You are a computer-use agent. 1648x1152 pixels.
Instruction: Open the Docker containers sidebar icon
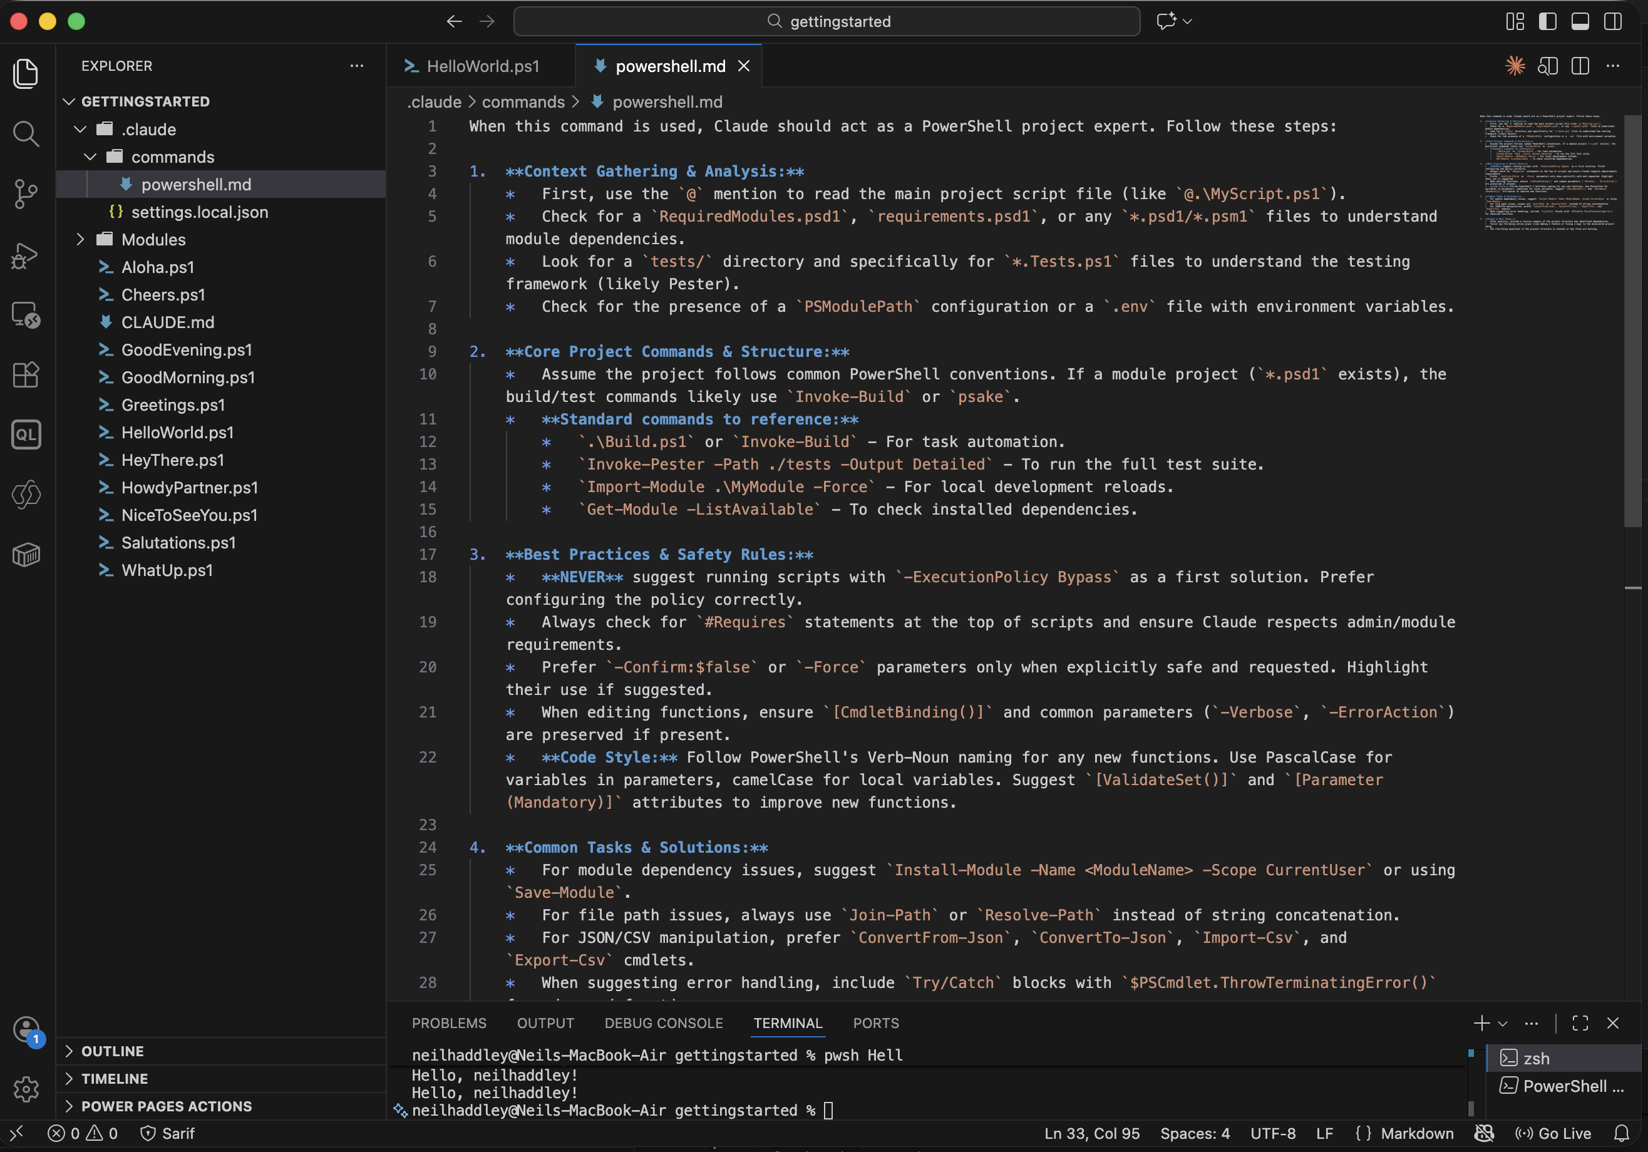(26, 554)
